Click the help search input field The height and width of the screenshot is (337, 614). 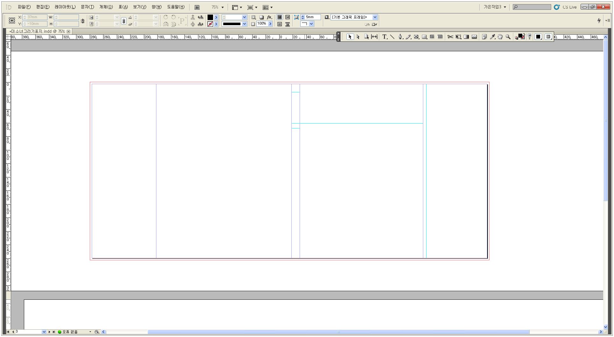[532, 7]
